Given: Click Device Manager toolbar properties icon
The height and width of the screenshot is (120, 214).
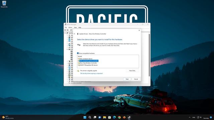Looking at the screenshot, I should tap(71, 30).
